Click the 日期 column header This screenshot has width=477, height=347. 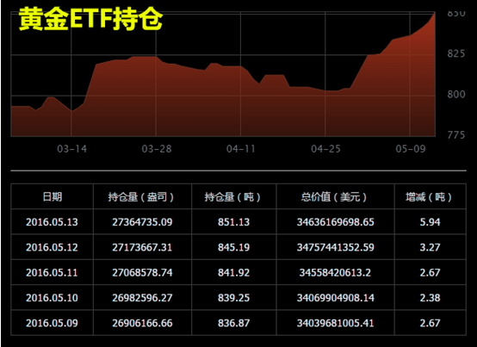[53, 197]
